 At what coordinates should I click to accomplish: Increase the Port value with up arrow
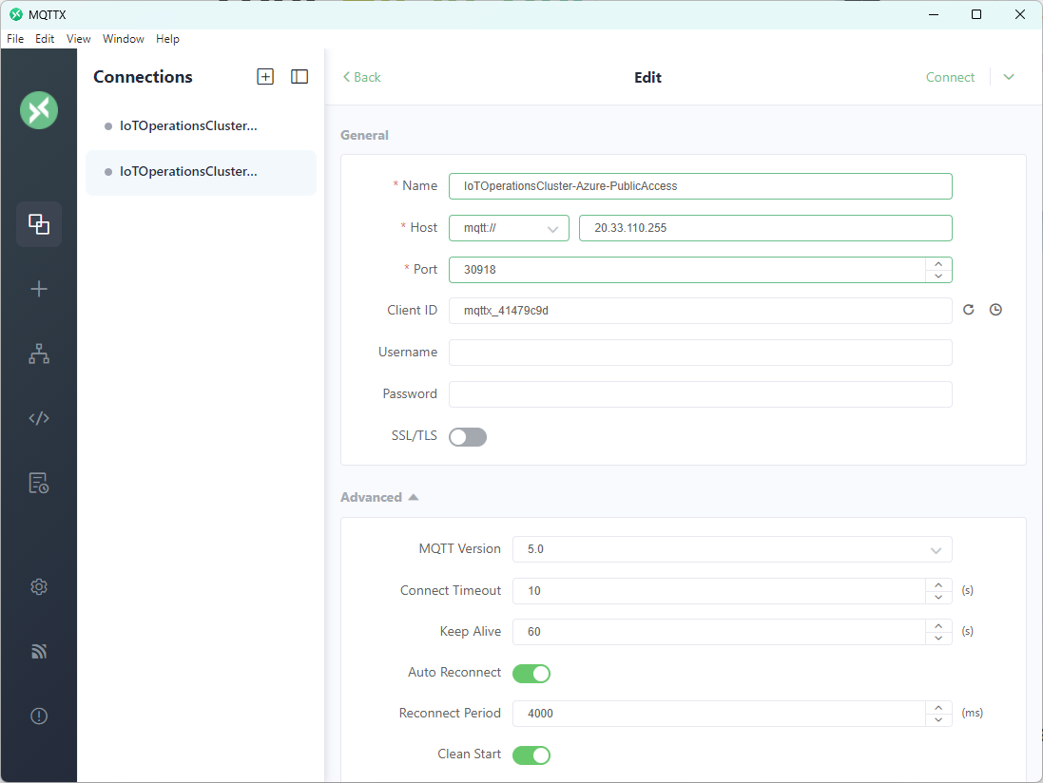point(938,263)
